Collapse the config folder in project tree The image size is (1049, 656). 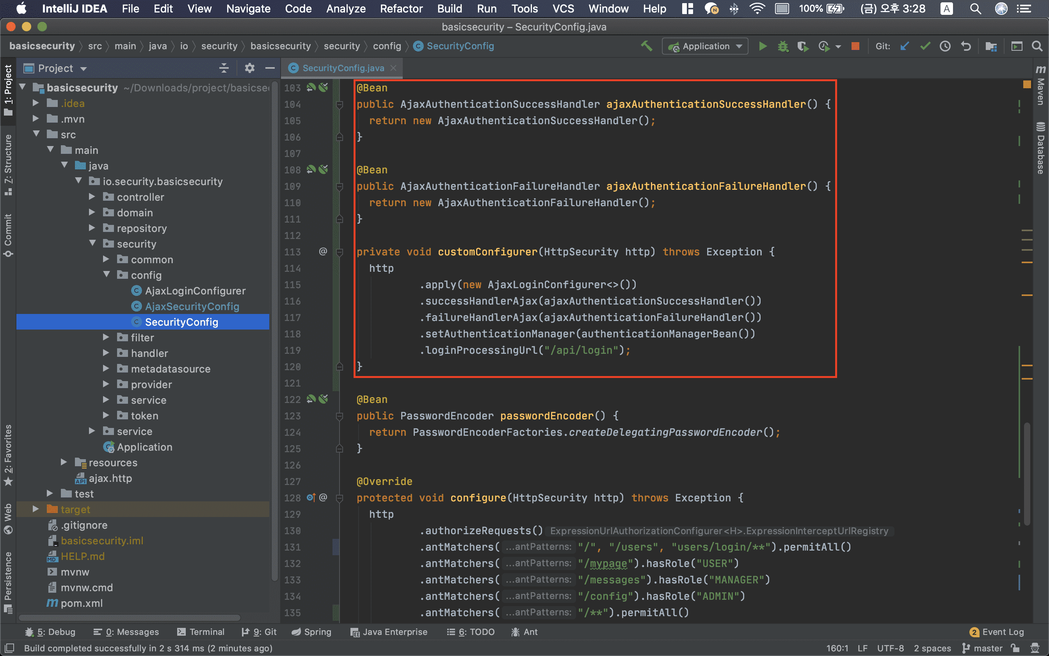(x=106, y=275)
